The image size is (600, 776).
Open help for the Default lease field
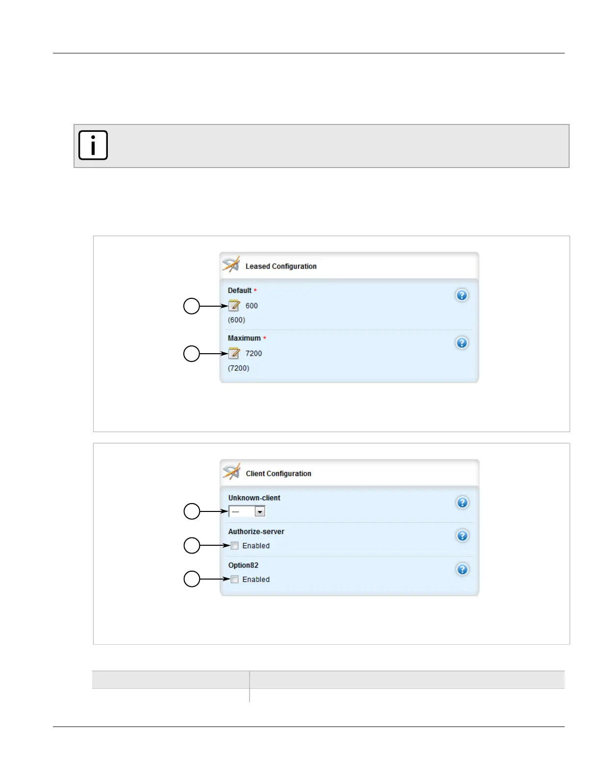(462, 295)
